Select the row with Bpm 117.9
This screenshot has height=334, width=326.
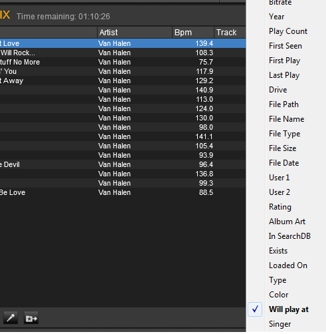pyautogui.click(x=123, y=71)
